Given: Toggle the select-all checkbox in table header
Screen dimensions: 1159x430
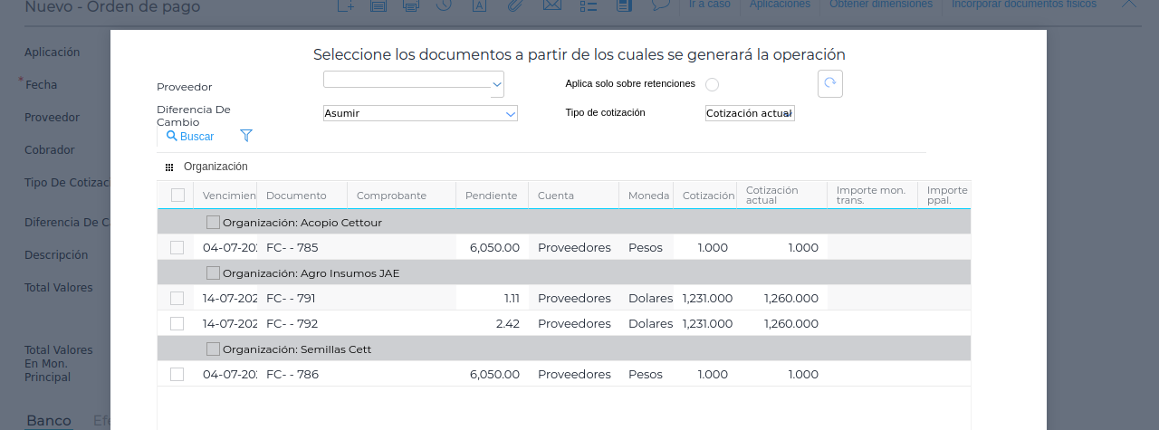Looking at the screenshot, I should point(177,195).
